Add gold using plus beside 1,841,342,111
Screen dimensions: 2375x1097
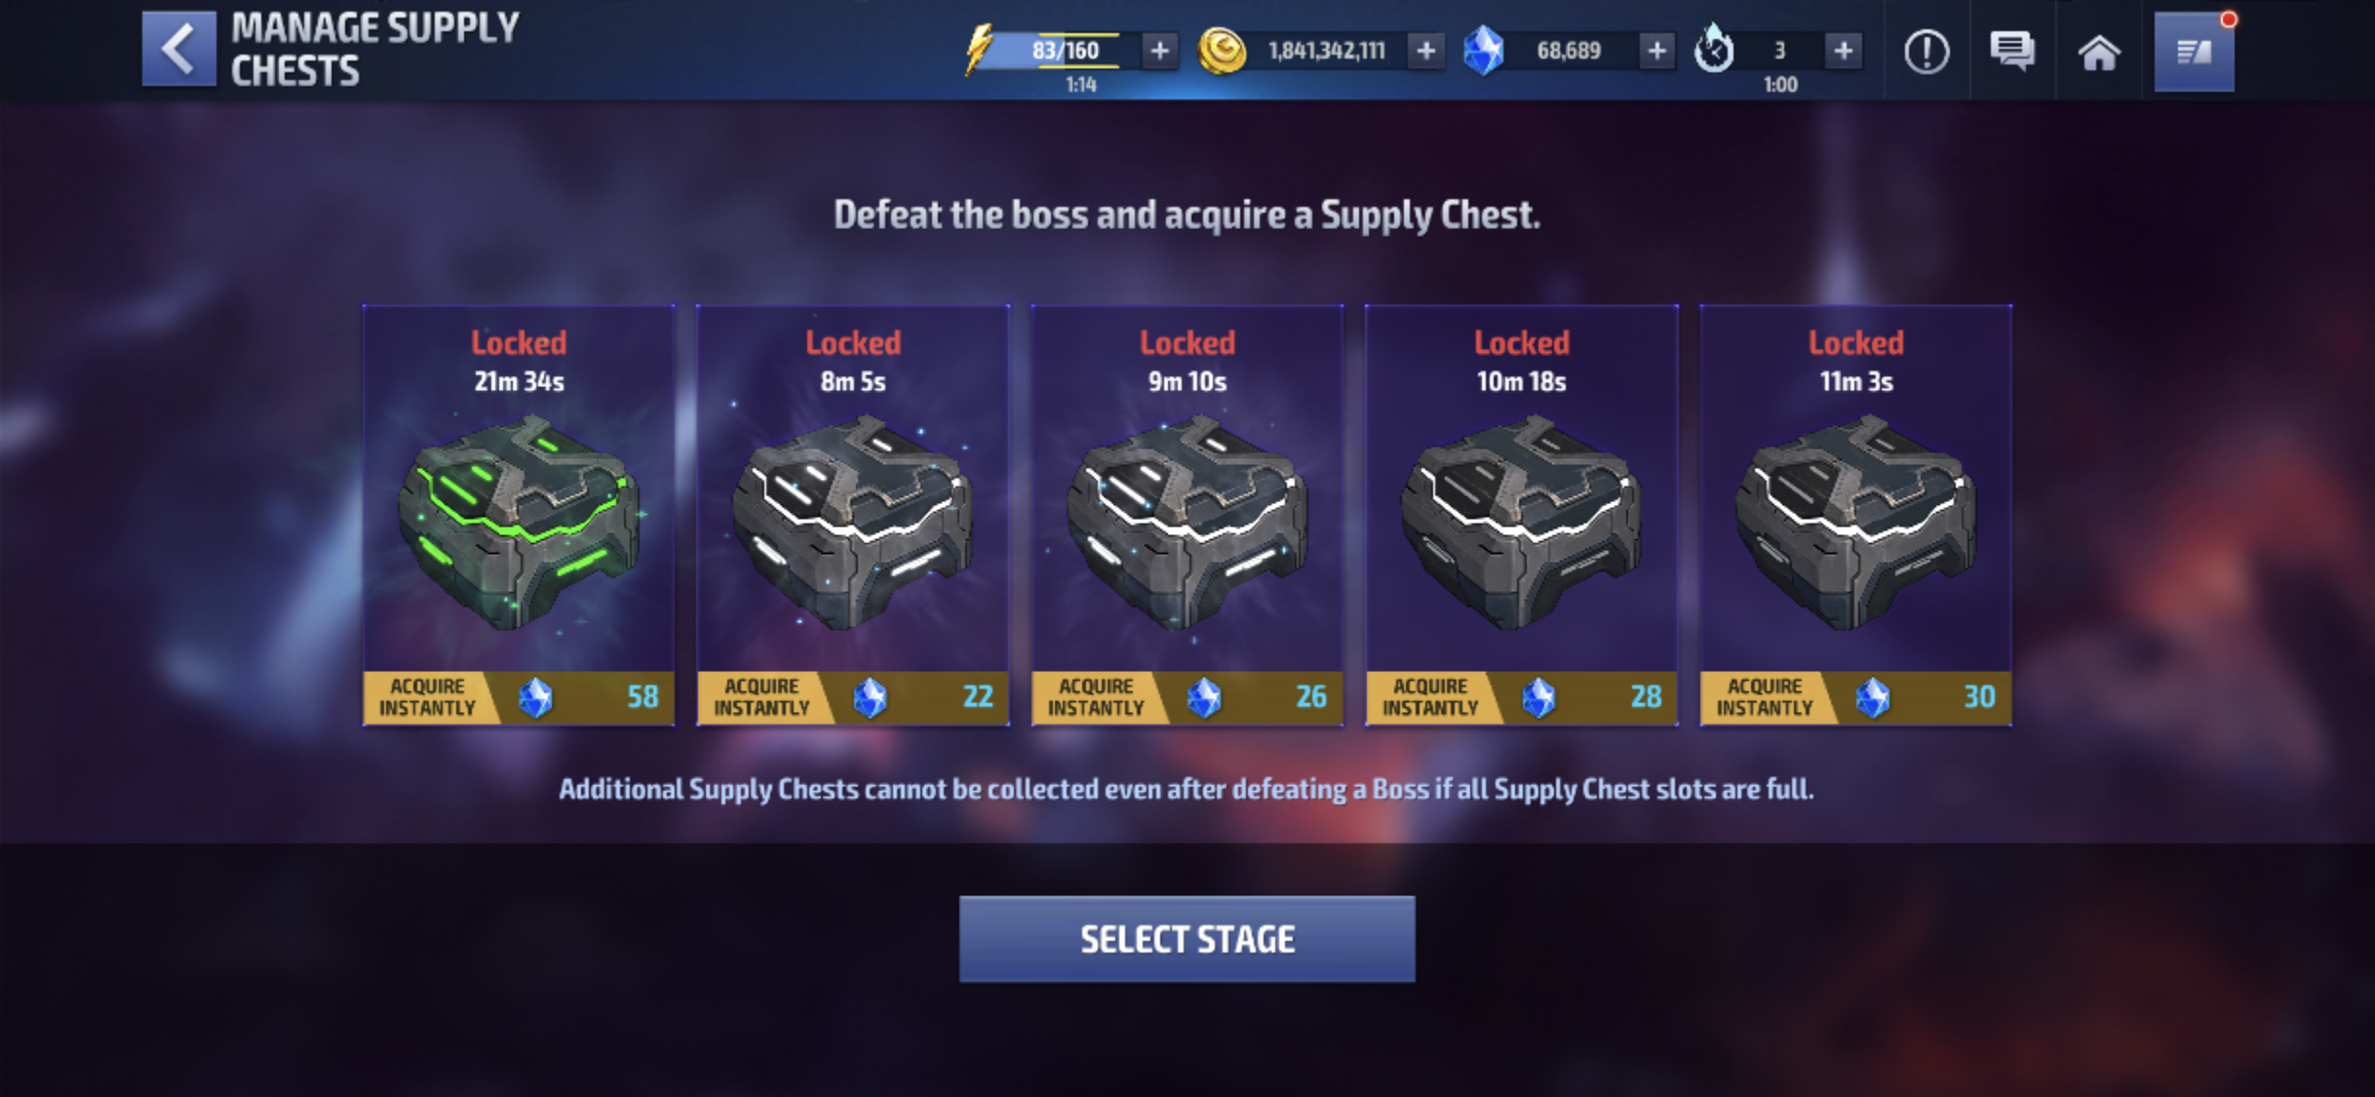click(1425, 51)
